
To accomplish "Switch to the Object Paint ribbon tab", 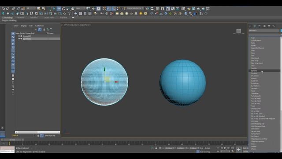I will pos(49,18).
